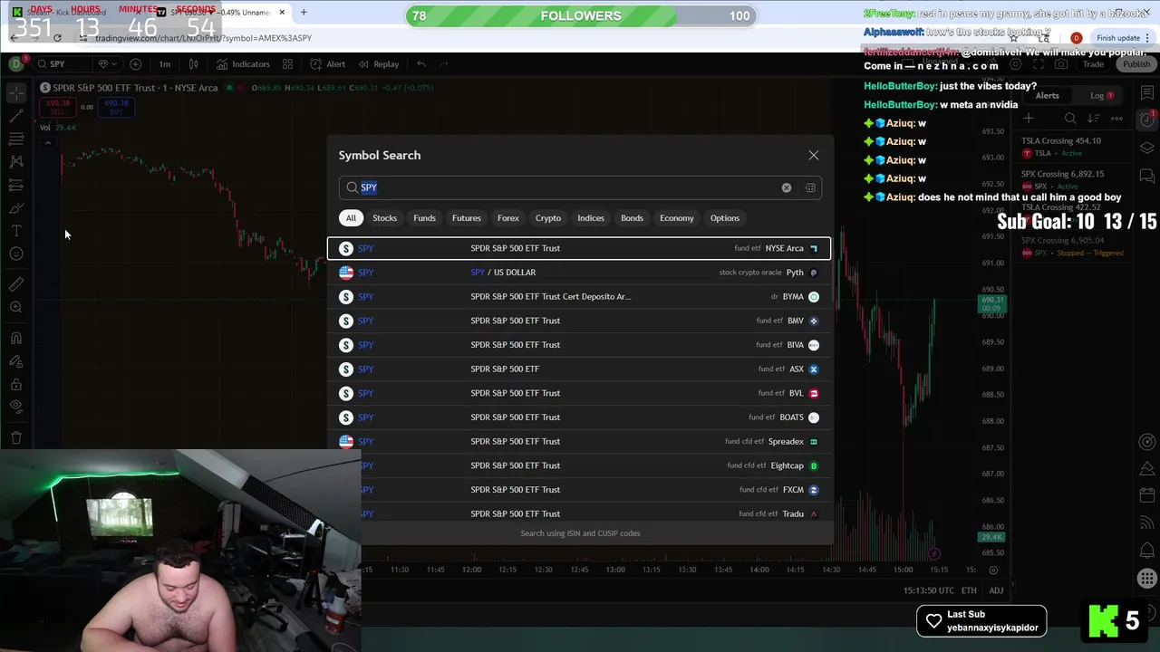Choose SPY CFD on Spreadex
1160x652 pixels.
coord(579,442)
